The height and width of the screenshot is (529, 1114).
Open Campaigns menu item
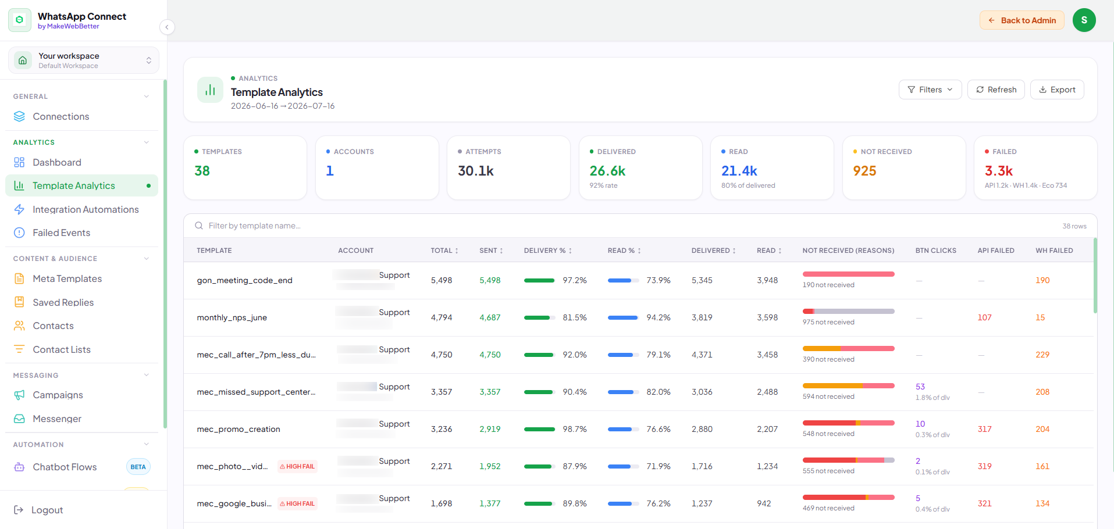(x=81, y=395)
